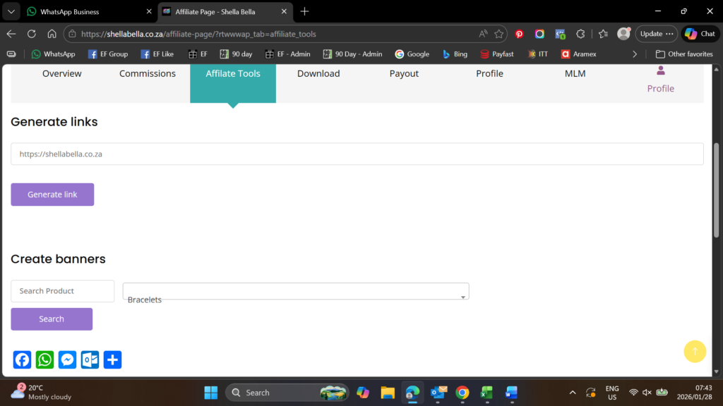Open the Pinterest extension icon
Viewport: 723px width, 406px height.
point(519,34)
